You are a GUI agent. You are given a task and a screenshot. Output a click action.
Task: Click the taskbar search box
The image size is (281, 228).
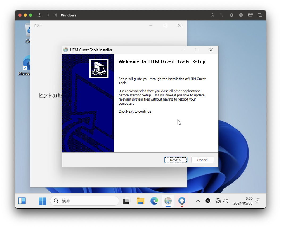85,201
